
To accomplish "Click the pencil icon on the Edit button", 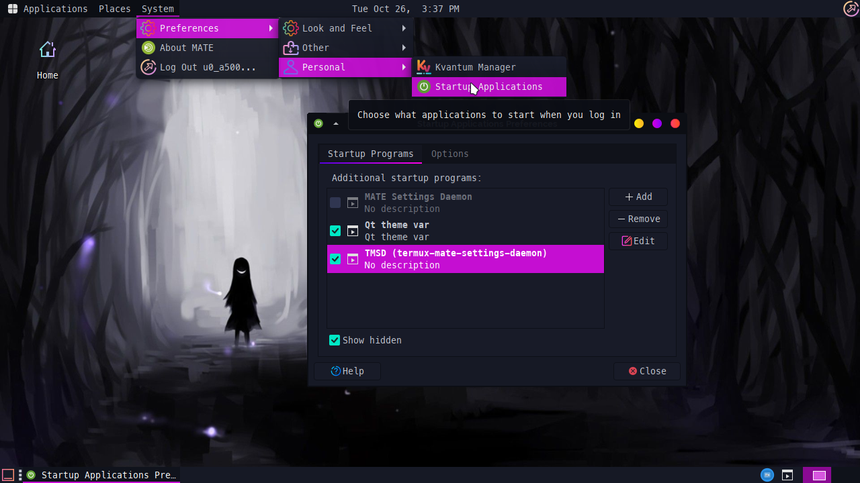I will point(627,241).
